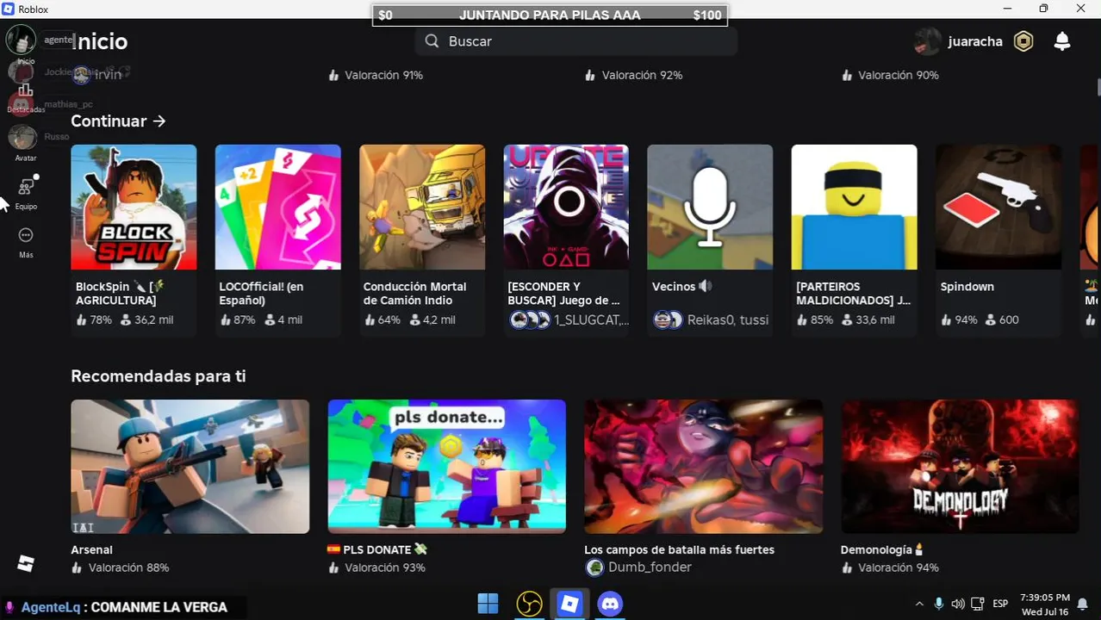Screen dimensions: 1101x620
Task: Click the microphone tray icon
Action: tap(938, 604)
